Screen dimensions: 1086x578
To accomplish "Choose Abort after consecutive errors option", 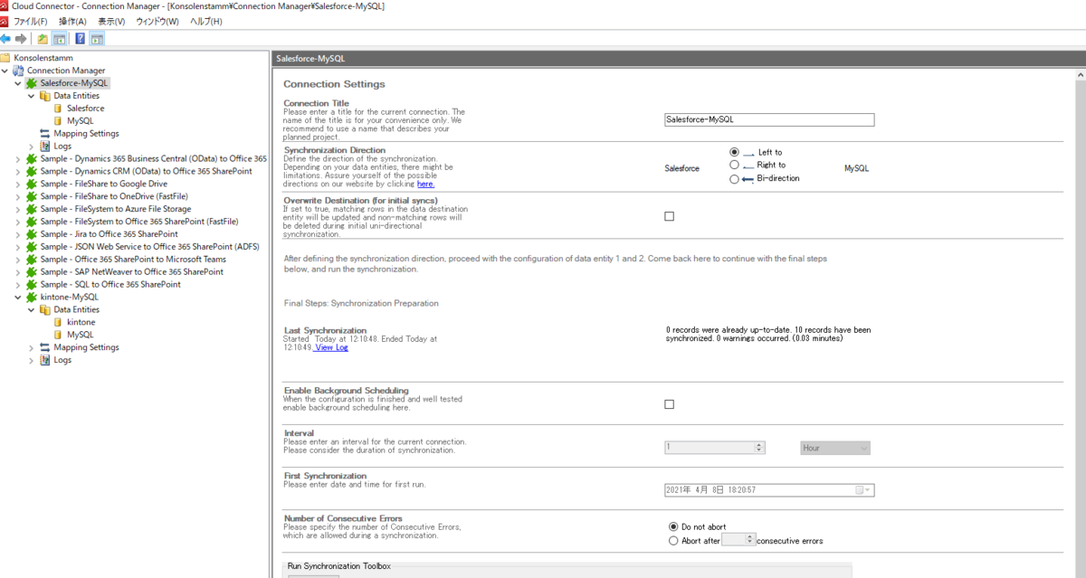I will pos(673,541).
